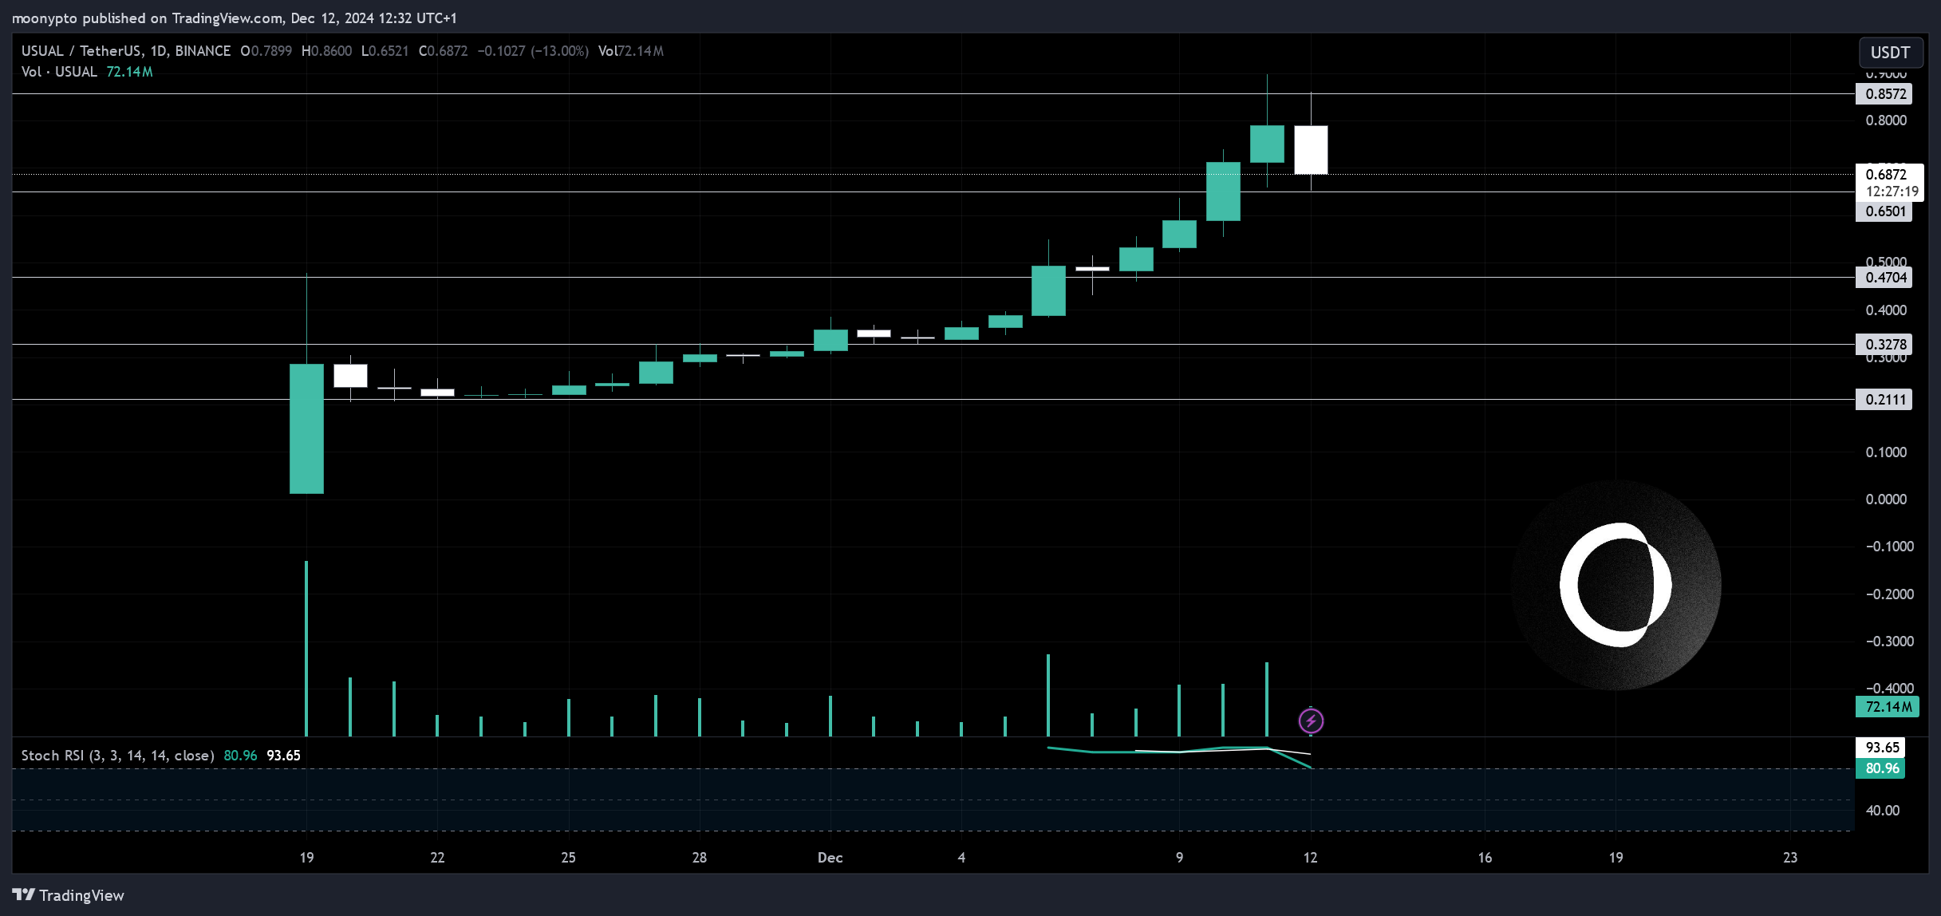Click the 40.00 level on Stoch RSI axis
The height and width of the screenshot is (916, 1941).
1882,811
